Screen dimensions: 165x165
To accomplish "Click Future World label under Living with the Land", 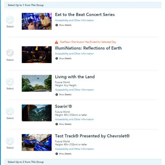I will tap(62, 82).
